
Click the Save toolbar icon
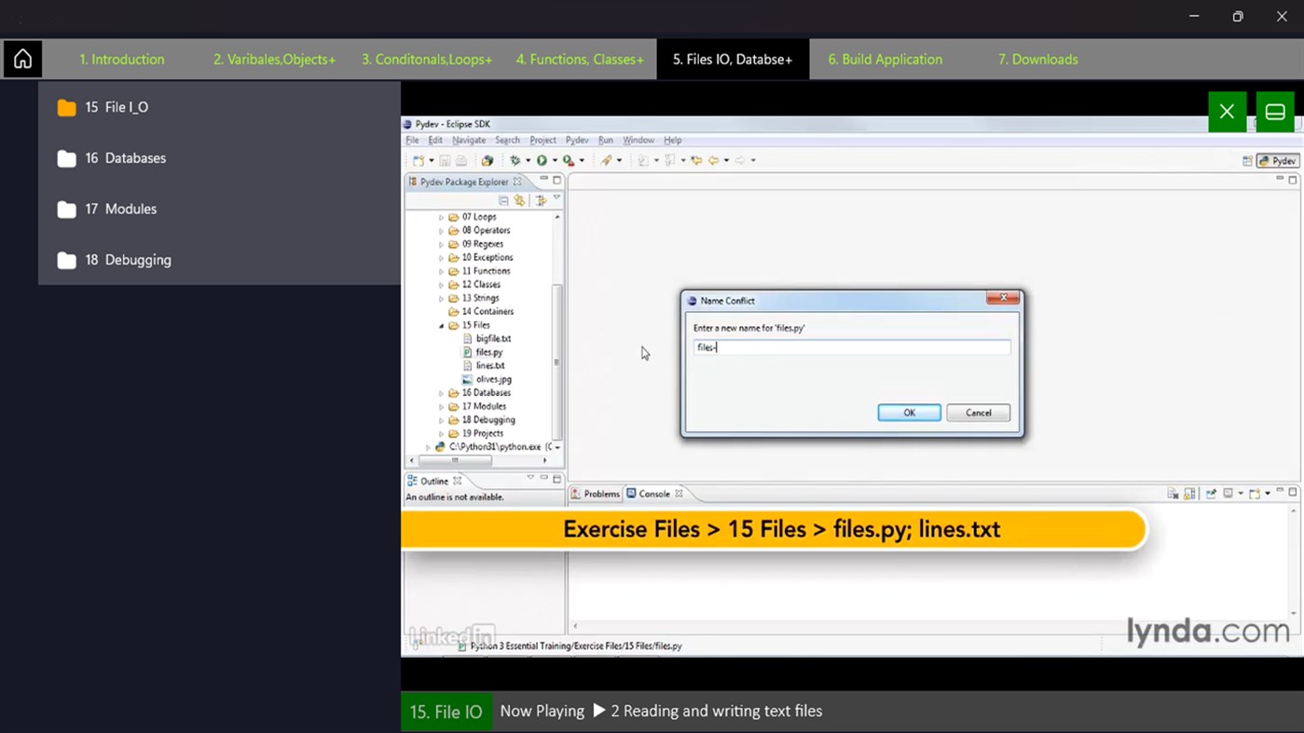pyautogui.click(x=445, y=160)
